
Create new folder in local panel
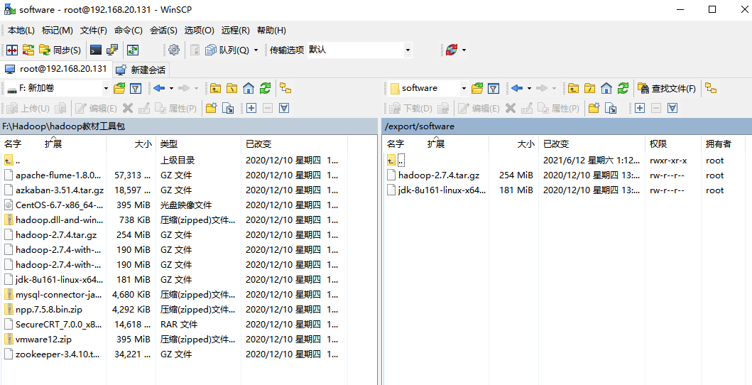pyautogui.click(x=211, y=109)
